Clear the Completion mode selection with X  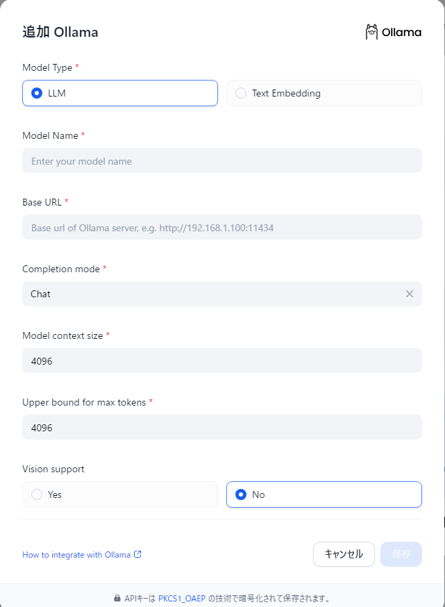[x=410, y=294]
